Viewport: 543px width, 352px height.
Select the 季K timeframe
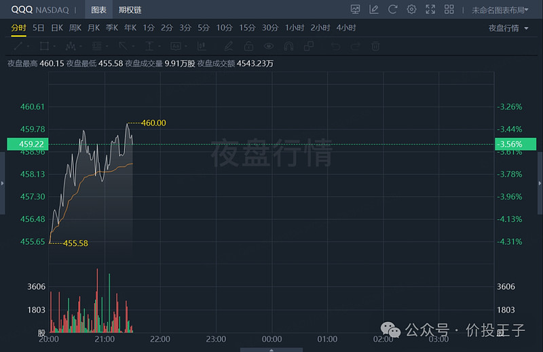pyautogui.click(x=112, y=28)
